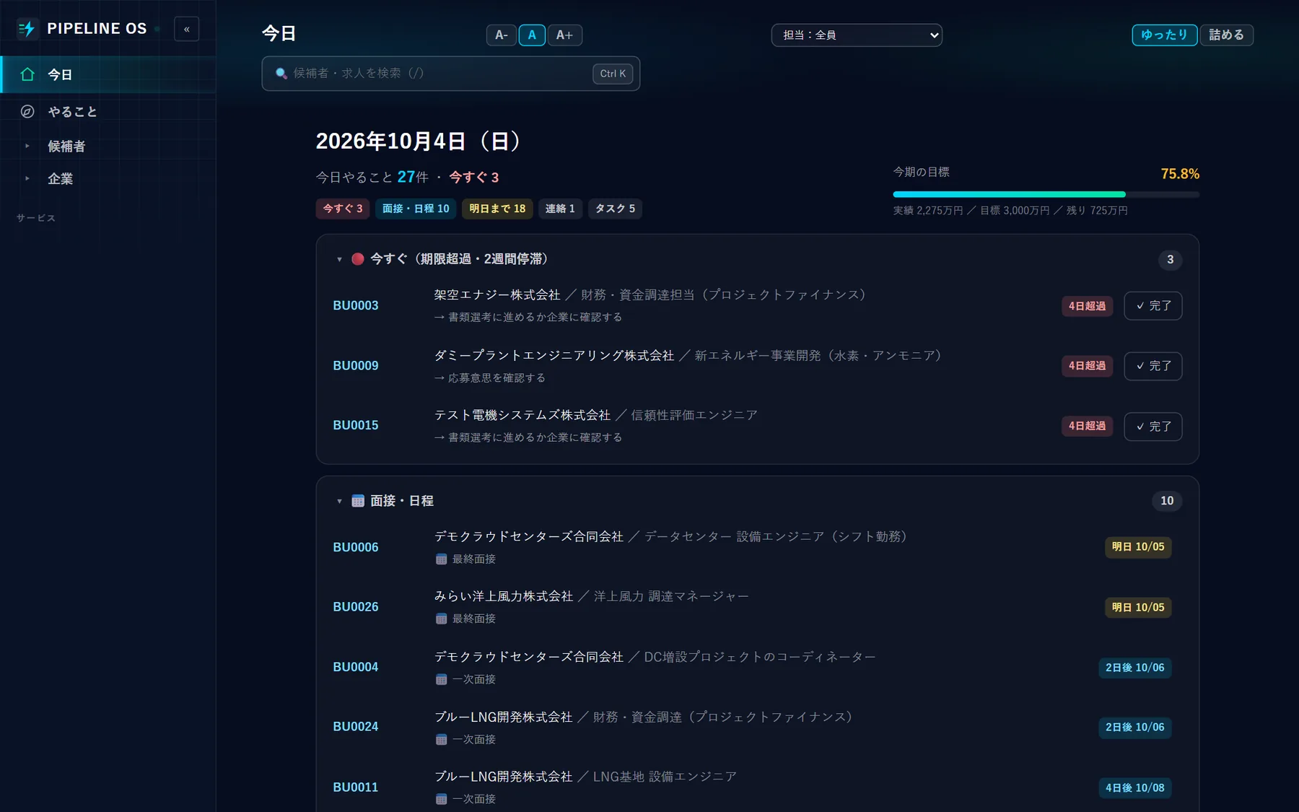This screenshot has width=1299, height=812.
Task: Open the BU0026 record link
Action: click(356, 607)
